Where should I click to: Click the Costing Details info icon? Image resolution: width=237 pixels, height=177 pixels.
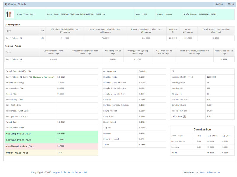pos(6,4)
